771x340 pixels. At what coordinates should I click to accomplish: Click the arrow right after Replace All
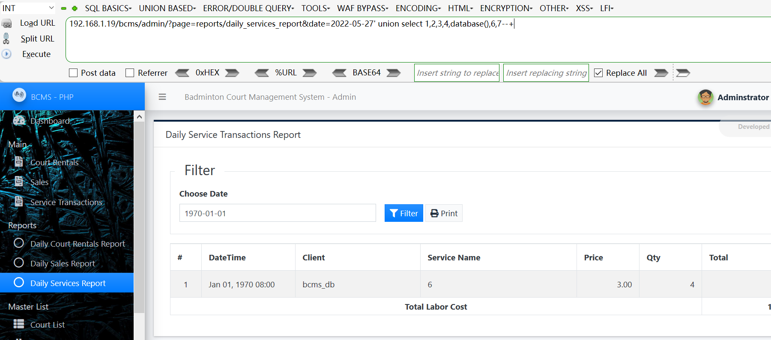pyautogui.click(x=661, y=73)
